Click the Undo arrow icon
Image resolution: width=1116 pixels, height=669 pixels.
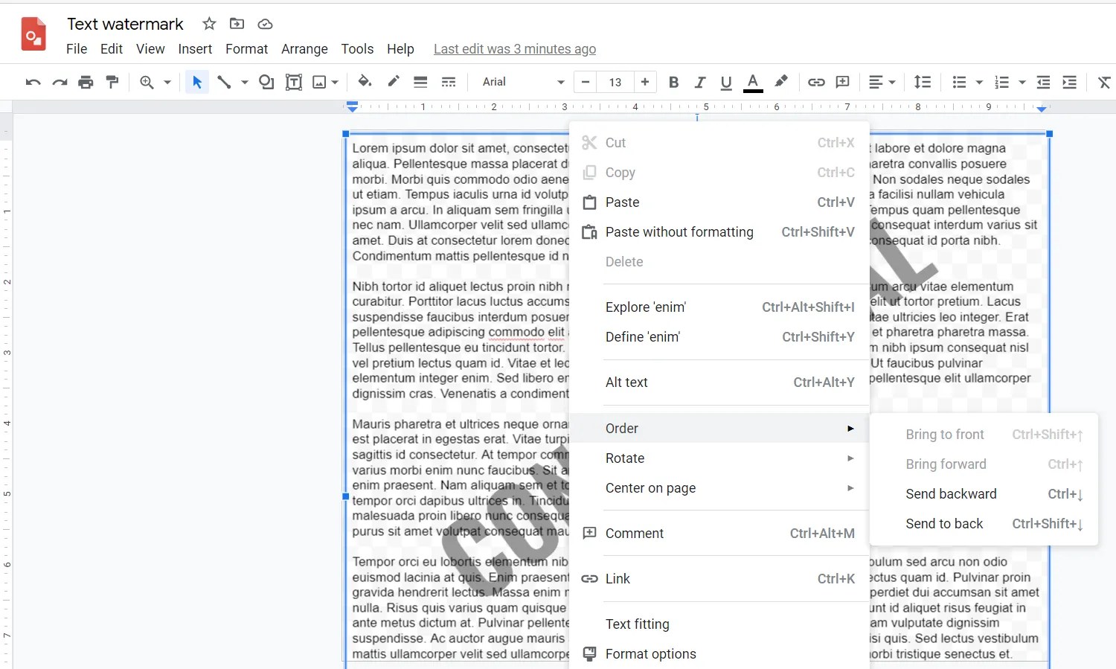[33, 82]
